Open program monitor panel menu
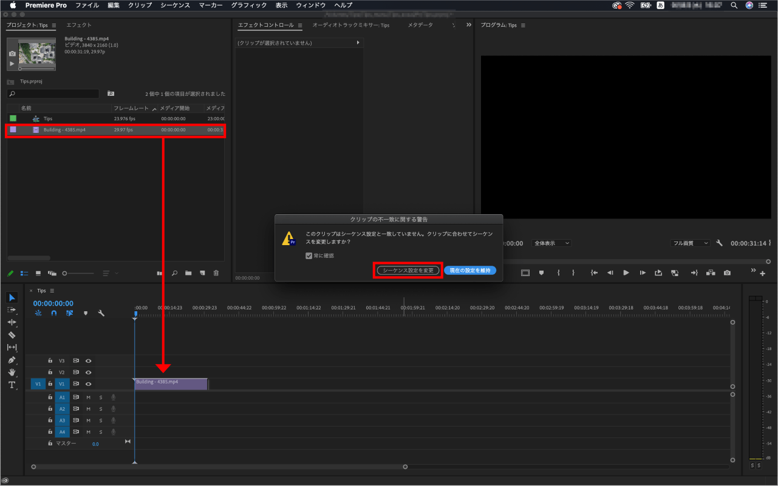 [x=523, y=25]
